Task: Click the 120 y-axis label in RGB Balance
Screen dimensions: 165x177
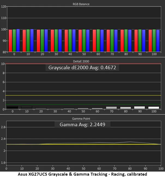Action: pyautogui.click(x=4, y=7)
